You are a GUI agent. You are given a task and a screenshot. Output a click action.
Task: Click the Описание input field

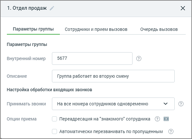coord(113,76)
